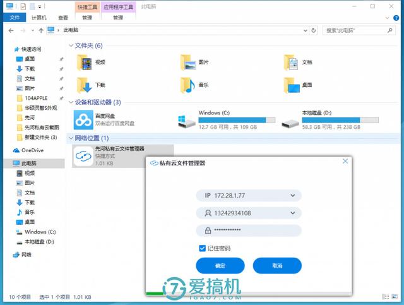Open the 下载 folder with blue arrow
The width and height of the screenshot is (404, 305).
pyautogui.click(x=85, y=85)
